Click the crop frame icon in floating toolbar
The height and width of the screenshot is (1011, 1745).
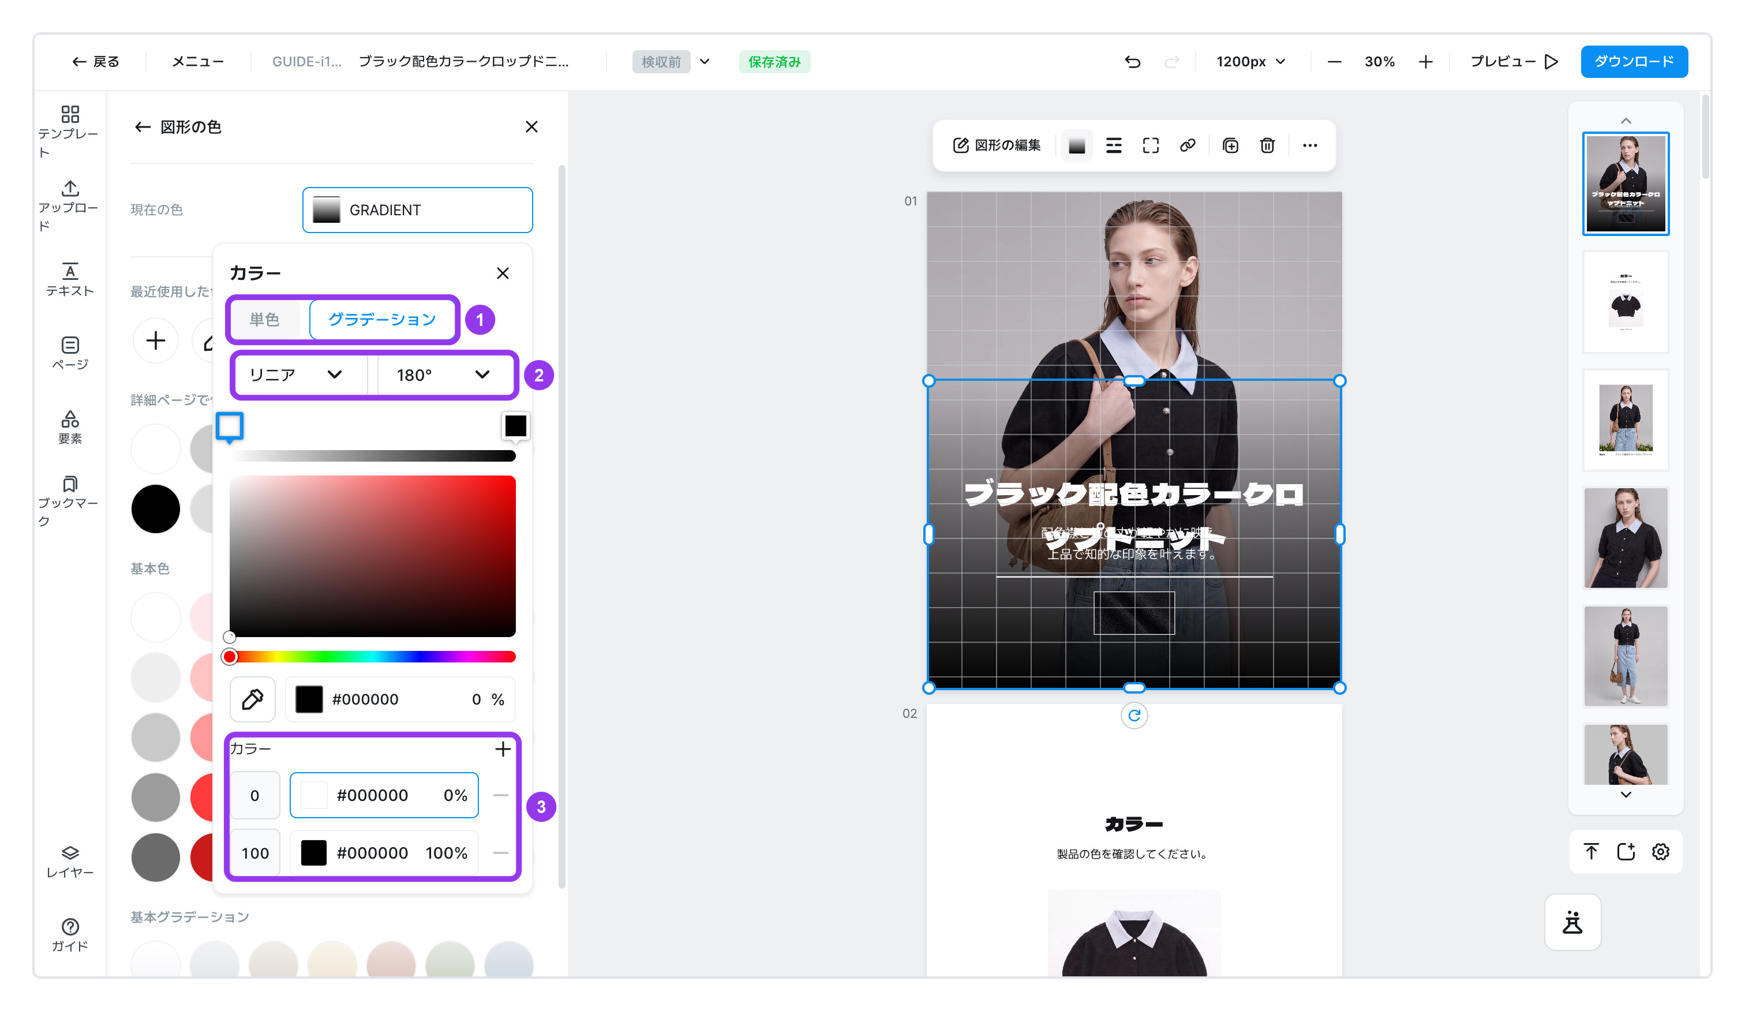[1150, 145]
